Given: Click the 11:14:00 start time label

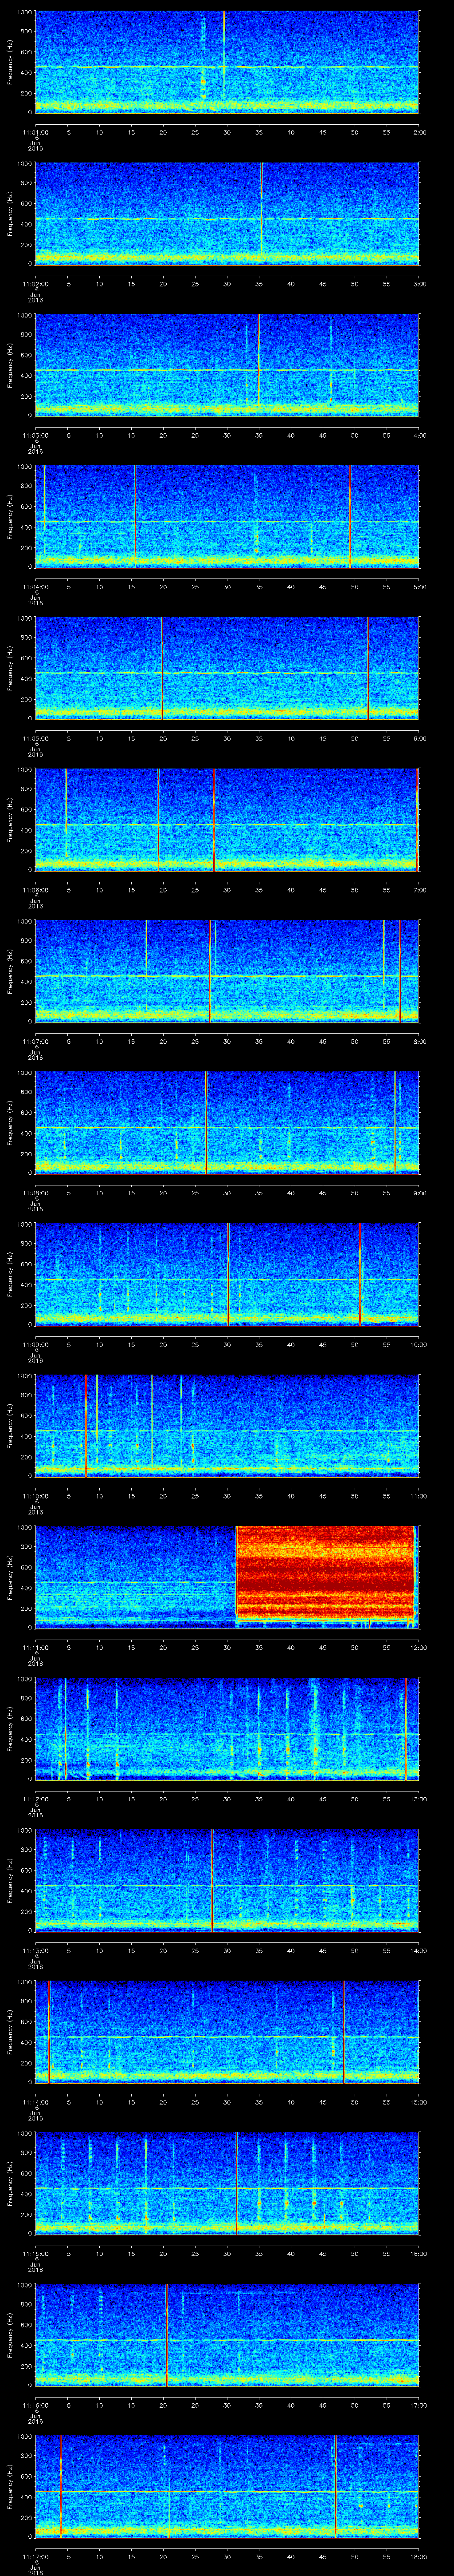Looking at the screenshot, I should coord(35,2101).
